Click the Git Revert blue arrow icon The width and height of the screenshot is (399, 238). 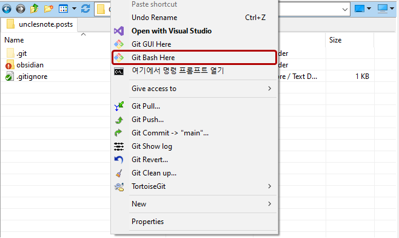[119, 160]
